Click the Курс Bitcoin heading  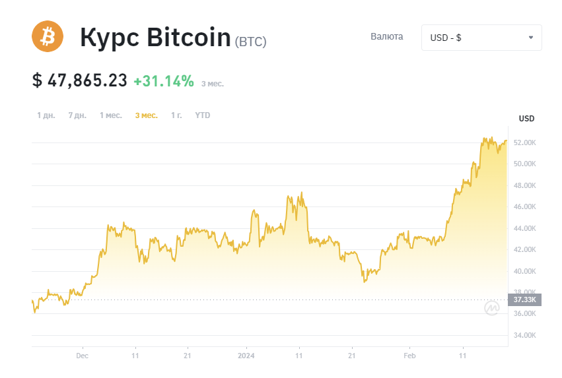tap(155, 37)
